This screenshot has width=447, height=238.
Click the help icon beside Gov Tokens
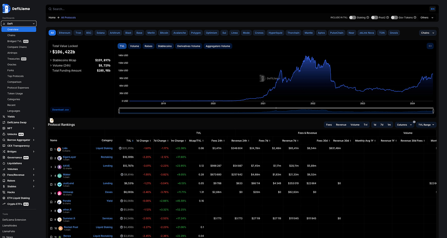[x=415, y=17]
